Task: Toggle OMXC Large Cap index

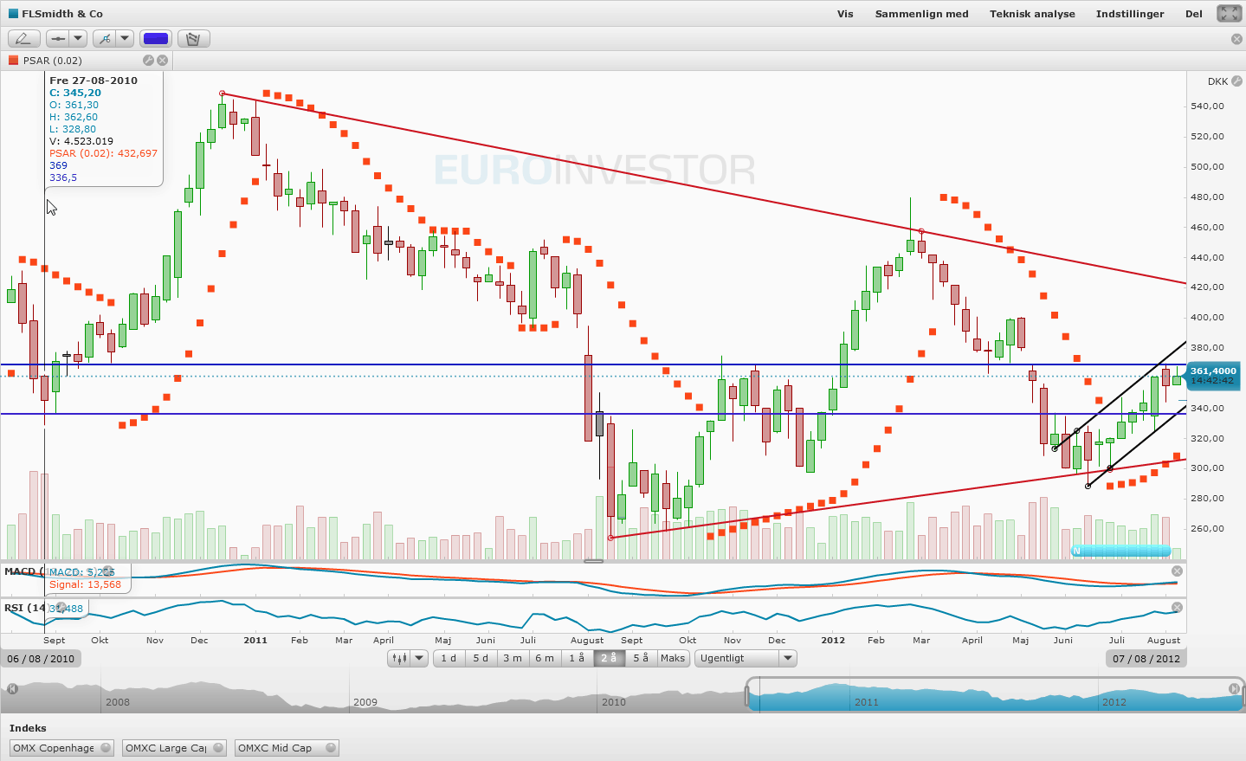Action: 174,748
